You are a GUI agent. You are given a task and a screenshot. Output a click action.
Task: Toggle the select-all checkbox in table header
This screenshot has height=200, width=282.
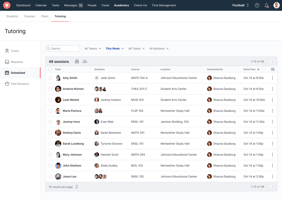point(50,69)
